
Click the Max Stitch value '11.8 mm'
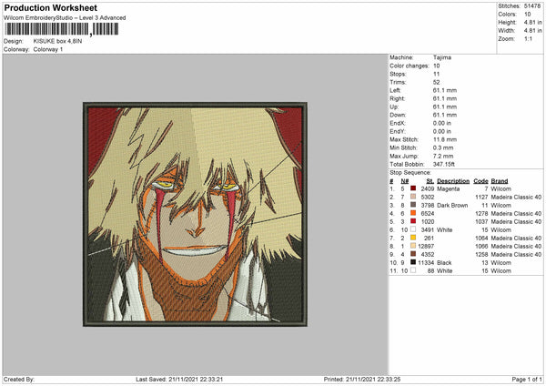(x=445, y=139)
